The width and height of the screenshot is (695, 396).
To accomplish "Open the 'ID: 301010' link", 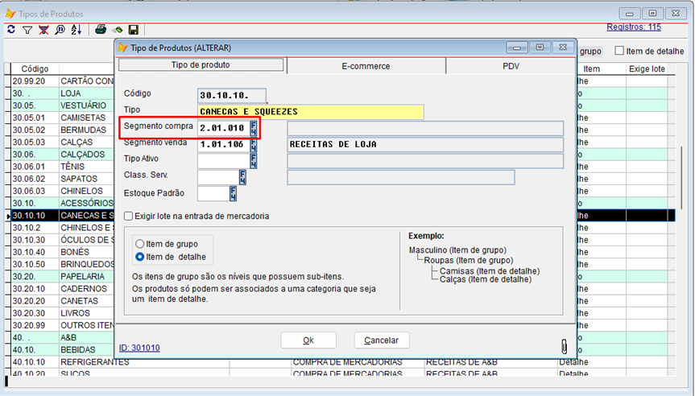I will 139,348.
